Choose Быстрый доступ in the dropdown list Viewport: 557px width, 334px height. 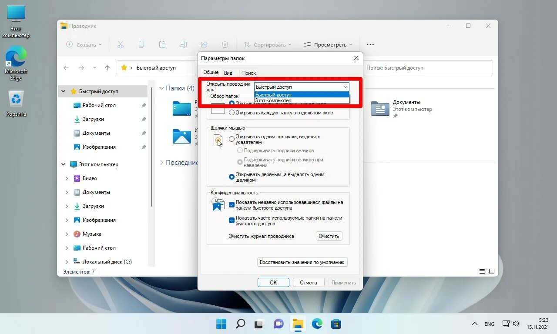click(302, 95)
